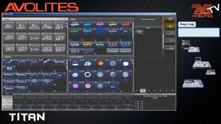Choose the white ring gobo palette

click(87, 75)
